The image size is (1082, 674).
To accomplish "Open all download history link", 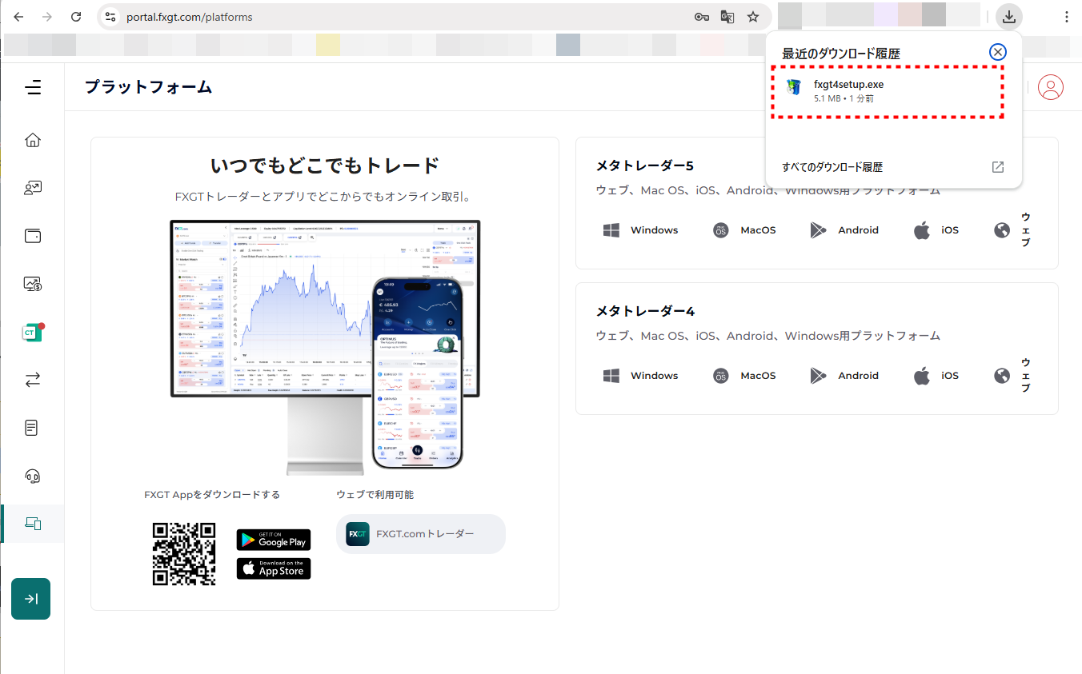I will point(832,167).
